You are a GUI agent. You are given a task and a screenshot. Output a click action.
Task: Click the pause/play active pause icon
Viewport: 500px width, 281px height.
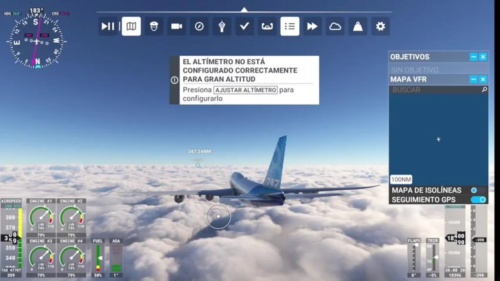coord(108,26)
